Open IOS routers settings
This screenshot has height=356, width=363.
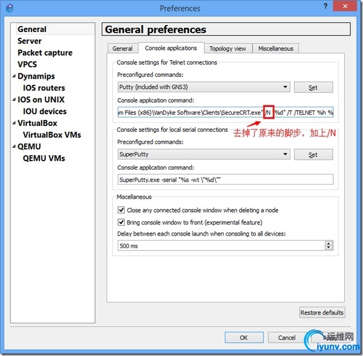[44, 88]
